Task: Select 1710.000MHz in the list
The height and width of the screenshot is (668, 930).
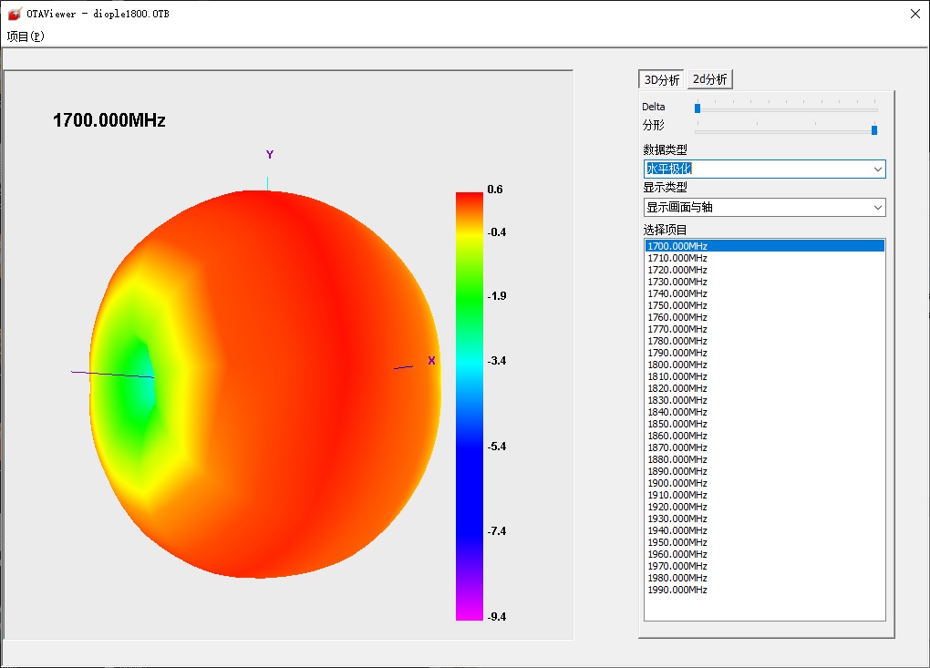Action: (x=765, y=258)
